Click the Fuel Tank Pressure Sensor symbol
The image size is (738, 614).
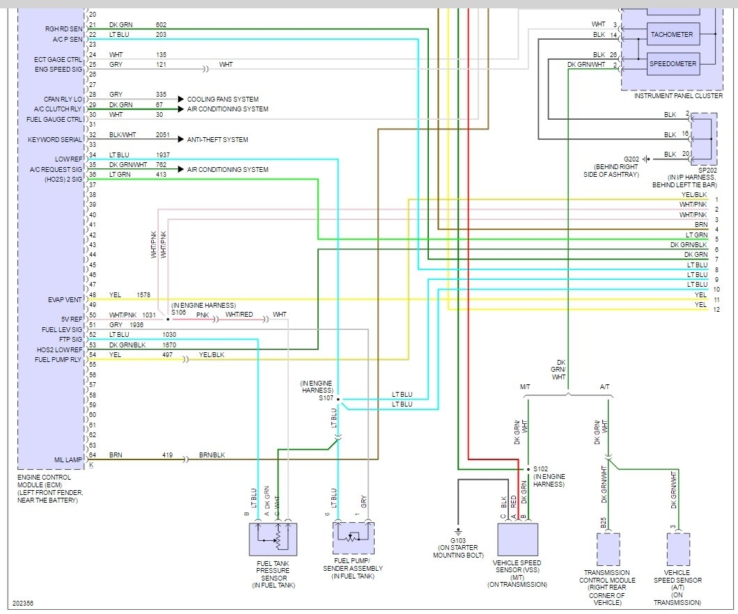(x=273, y=540)
